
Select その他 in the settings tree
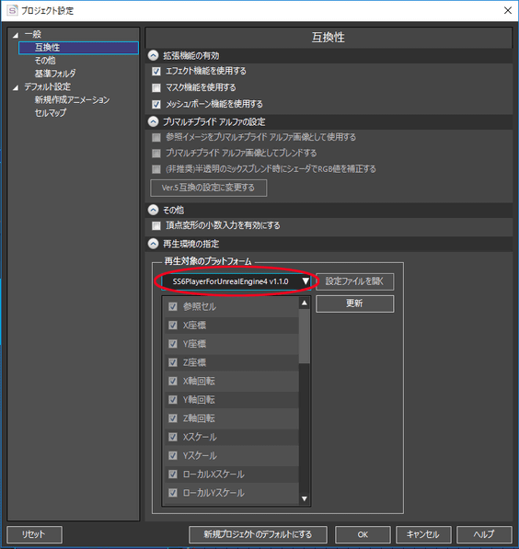coord(45,61)
